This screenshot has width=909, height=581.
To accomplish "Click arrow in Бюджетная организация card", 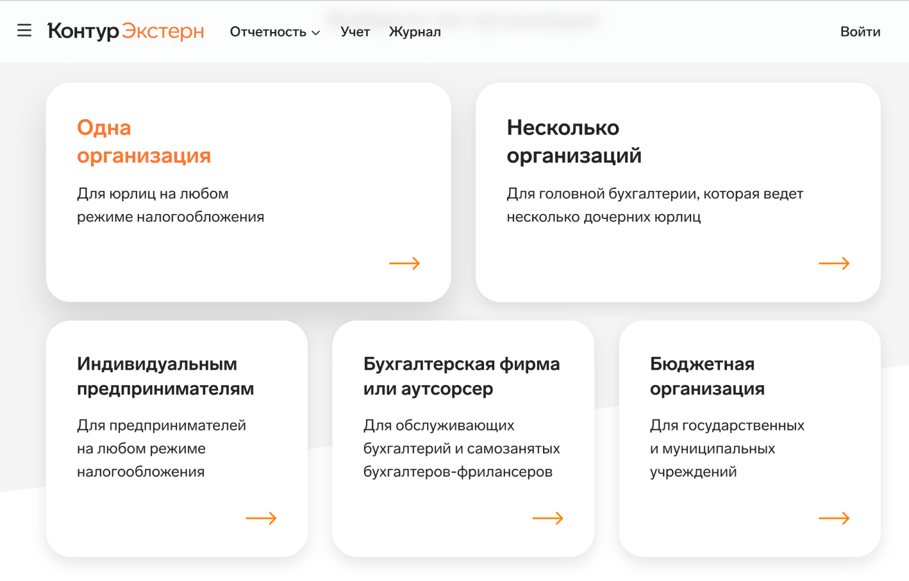I will click(x=833, y=518).
